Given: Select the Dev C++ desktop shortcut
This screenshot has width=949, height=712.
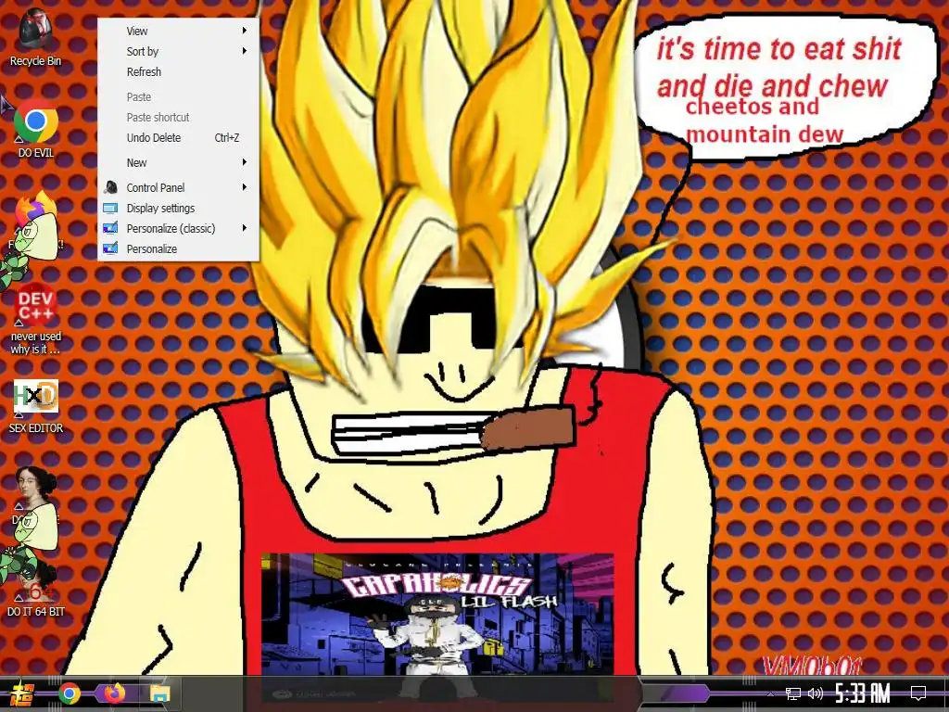Looking at the screenshot, I should point(36,318).
